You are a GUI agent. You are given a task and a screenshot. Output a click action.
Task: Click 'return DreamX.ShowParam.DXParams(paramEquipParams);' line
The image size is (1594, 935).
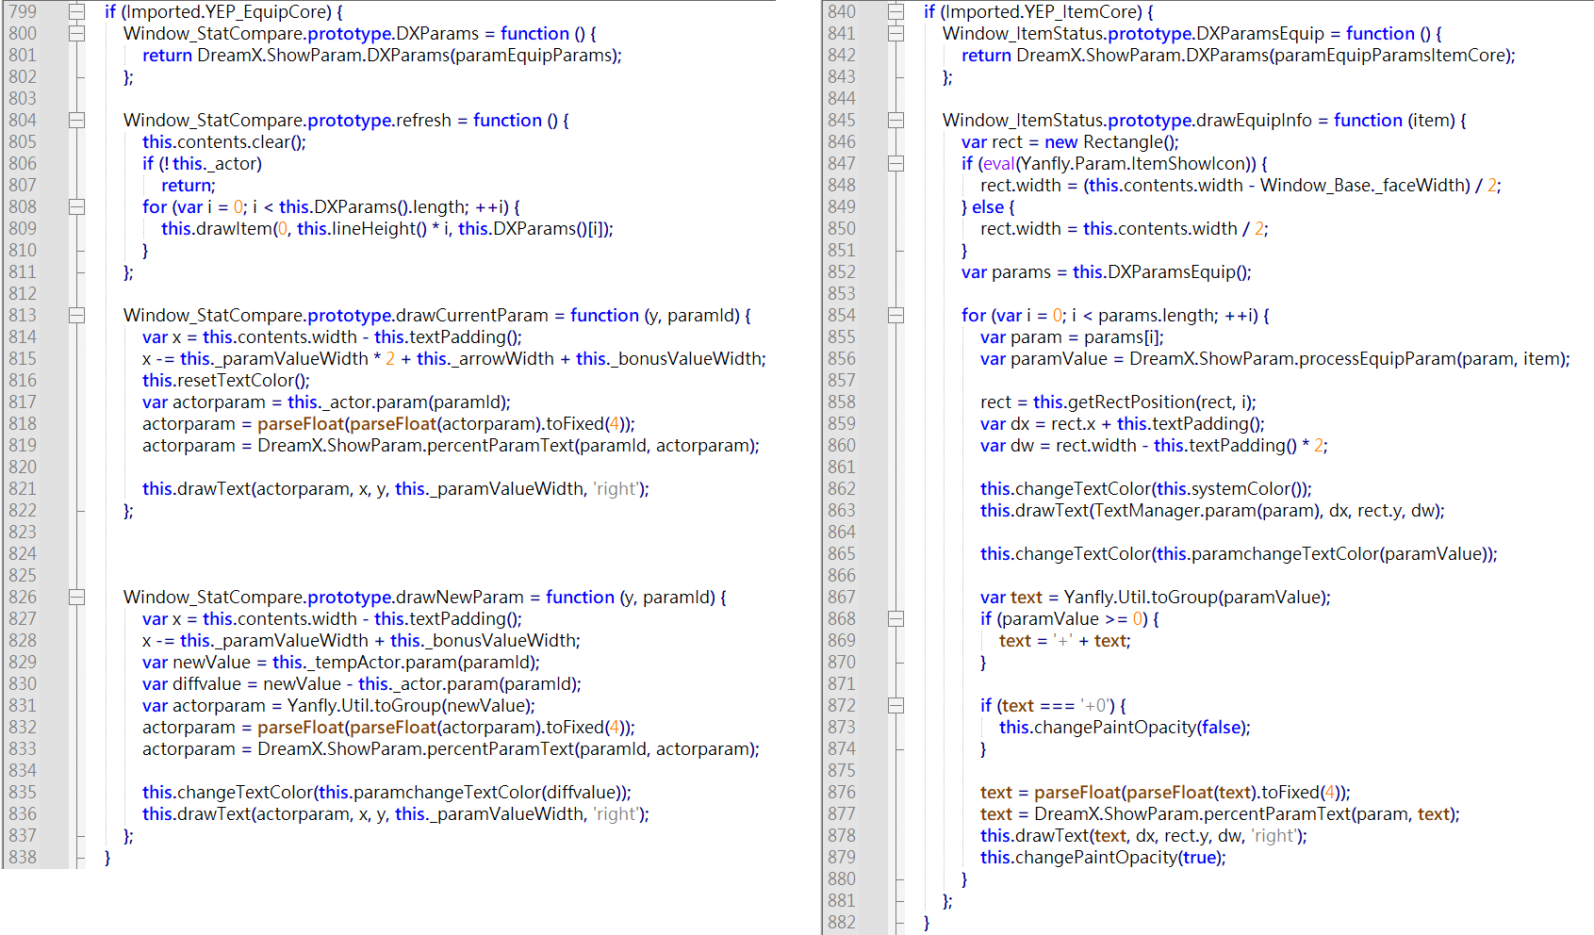click(x=382, y=56)
